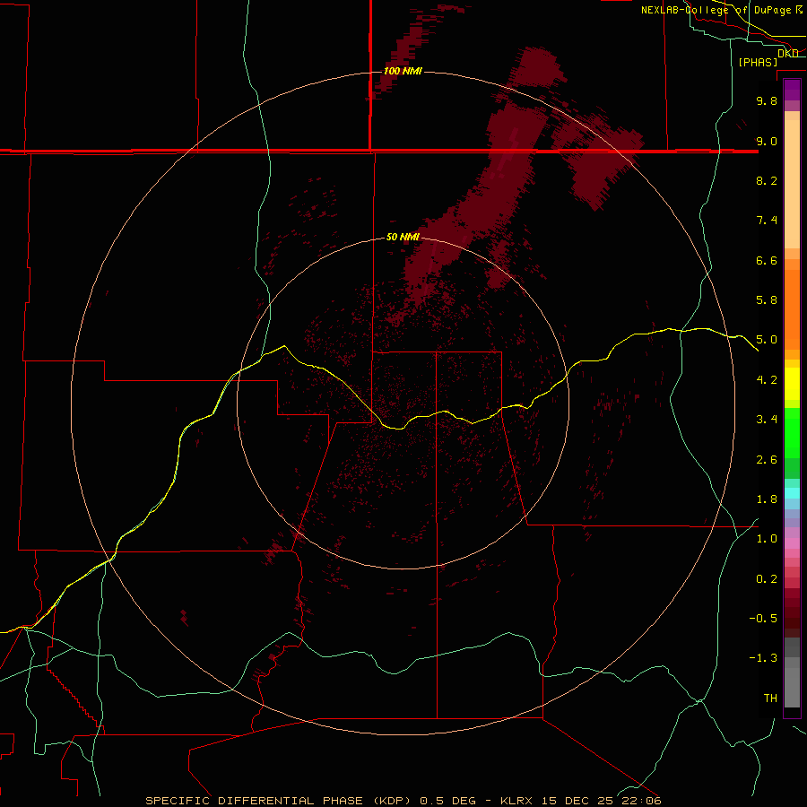This screenshot has height=807, width=807.
Task: Click the 5.0 scale label
Action: 767,340
